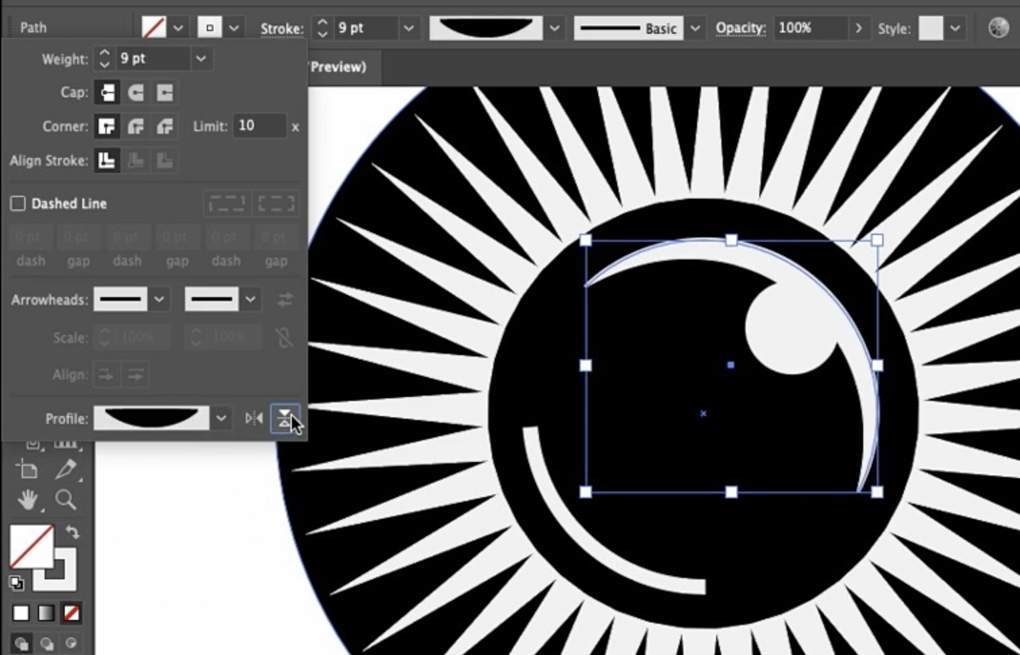Choose the Round Join corner
This screenshot has width=1020, height=655.
[x=136, y=126]
